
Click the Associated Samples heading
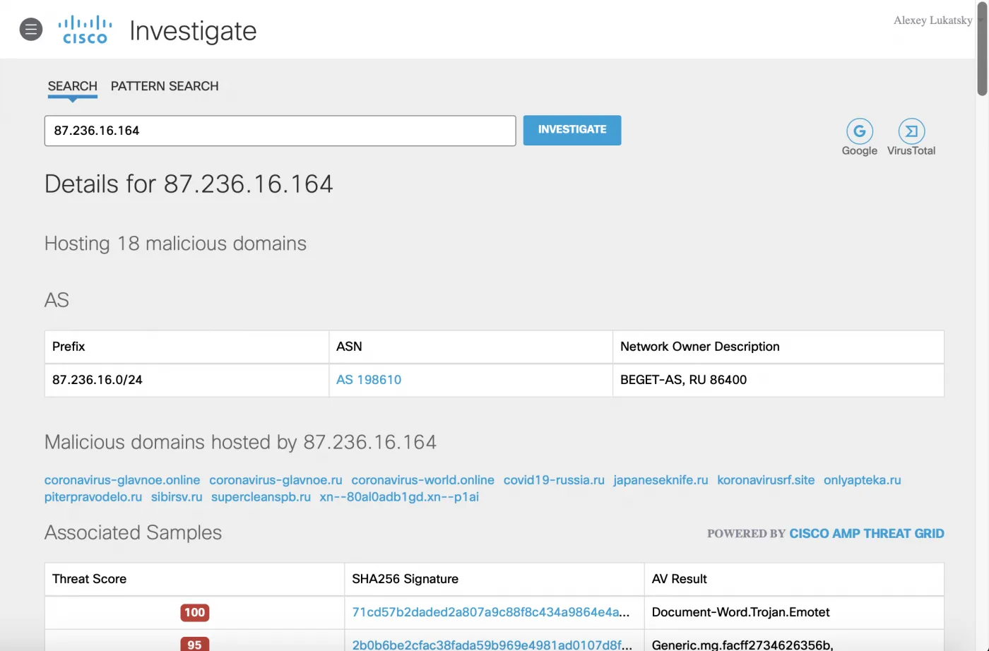click(x=134, y=533)
